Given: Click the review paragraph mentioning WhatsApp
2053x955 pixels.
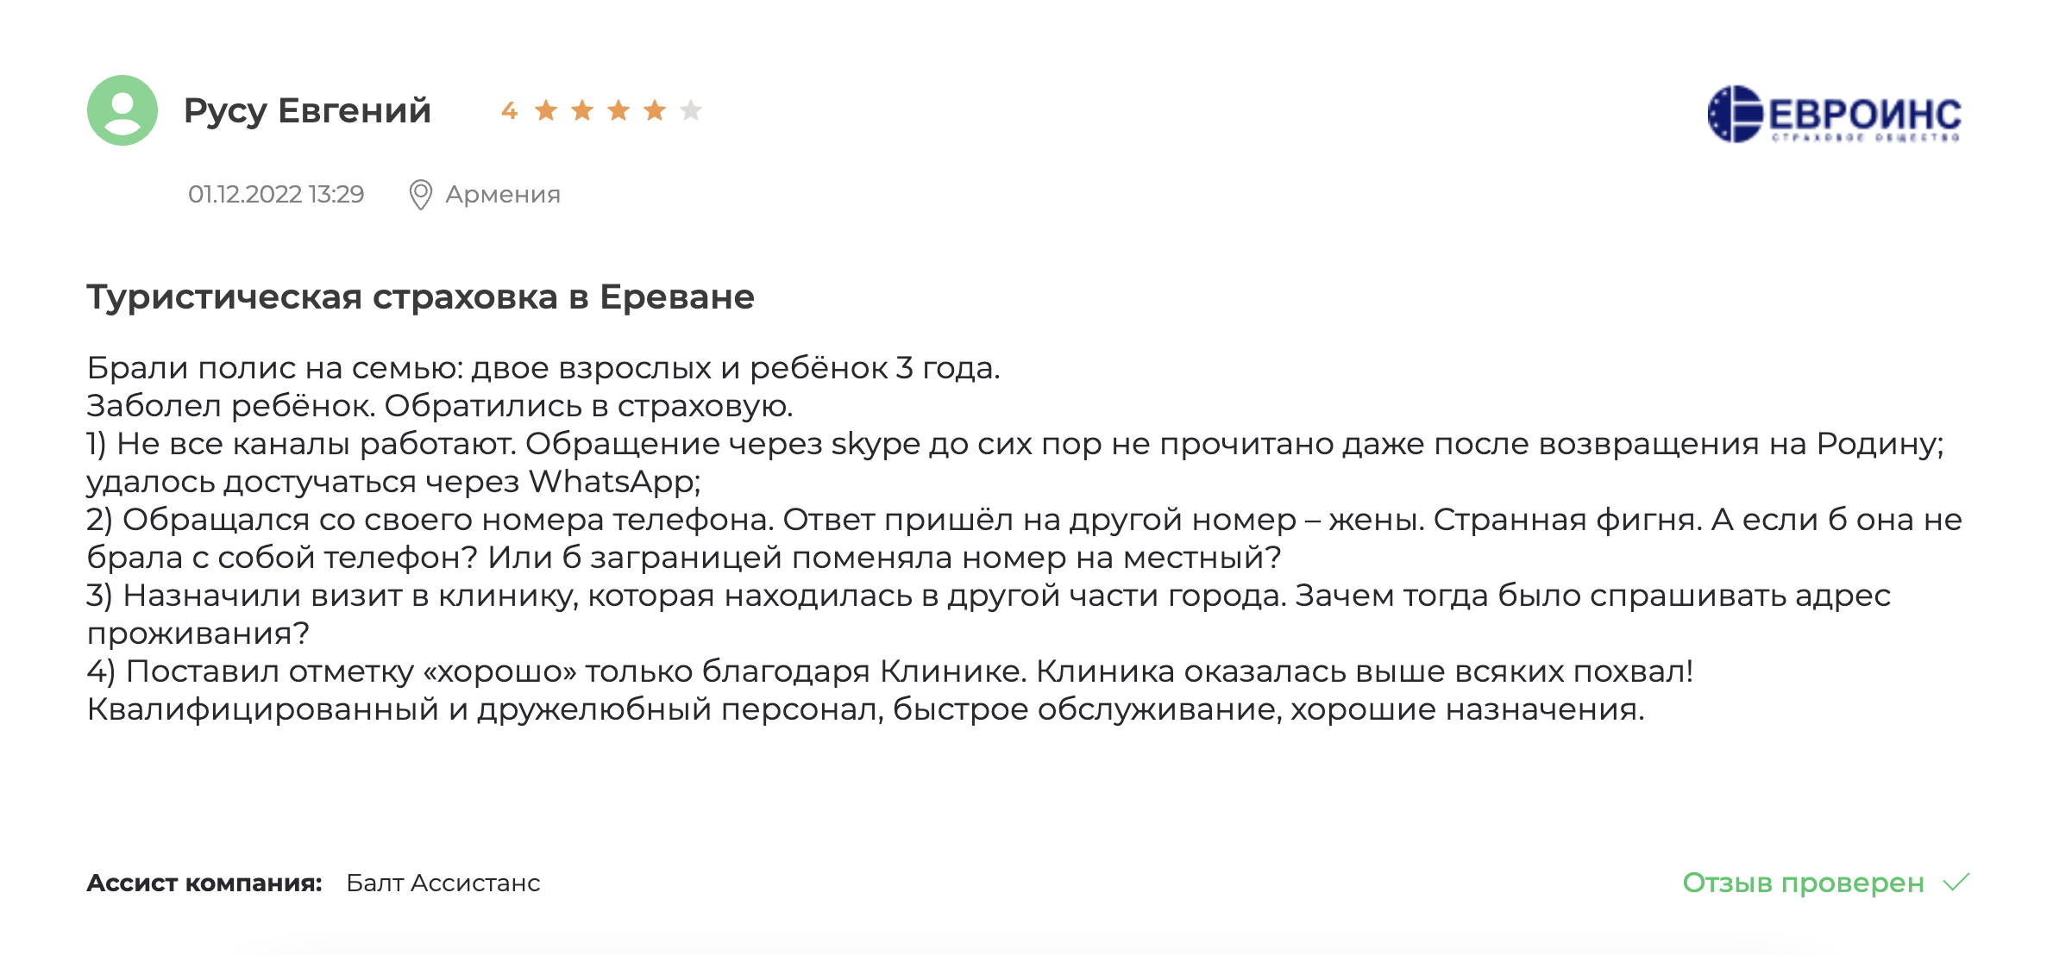Looking at the screenshot, I should pyautogui.click(x=1015, y=462).
